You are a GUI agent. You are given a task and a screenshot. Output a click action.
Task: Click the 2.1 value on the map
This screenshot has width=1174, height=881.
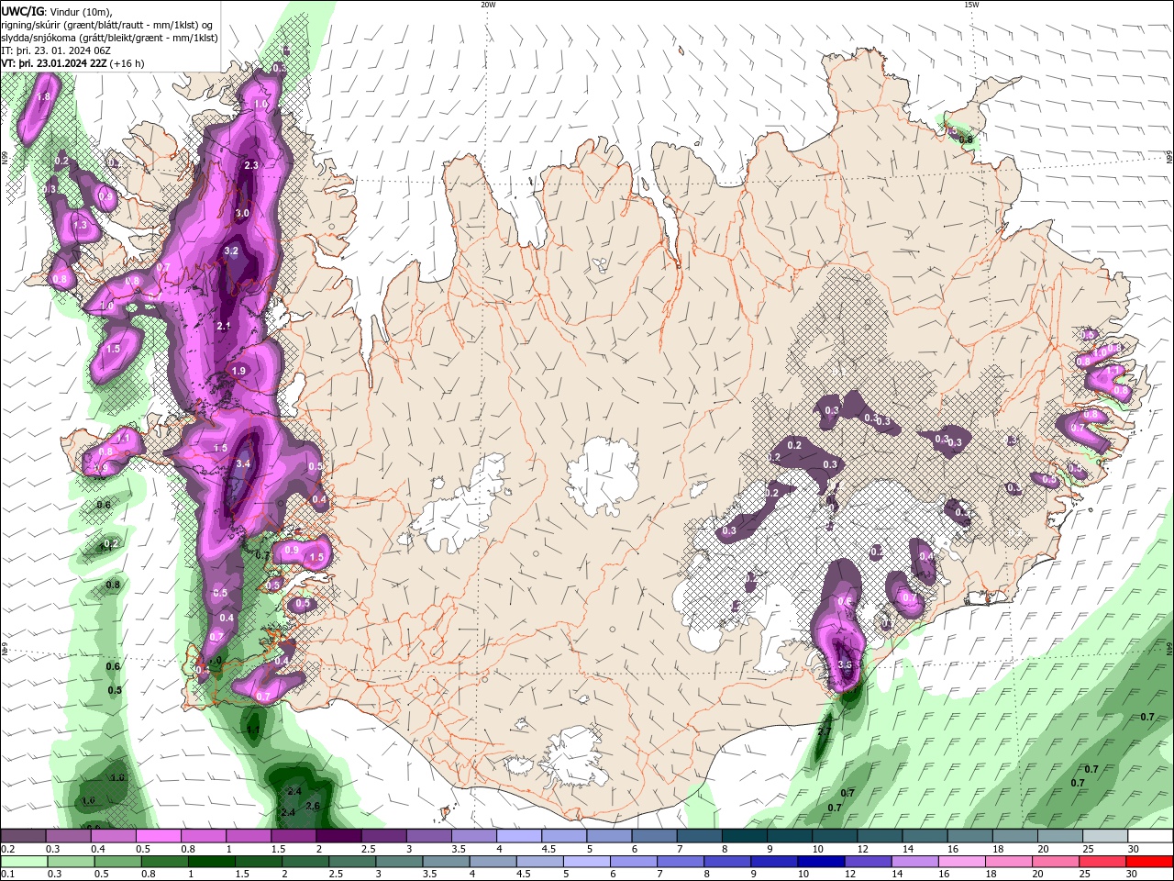(x=224, y=326)
